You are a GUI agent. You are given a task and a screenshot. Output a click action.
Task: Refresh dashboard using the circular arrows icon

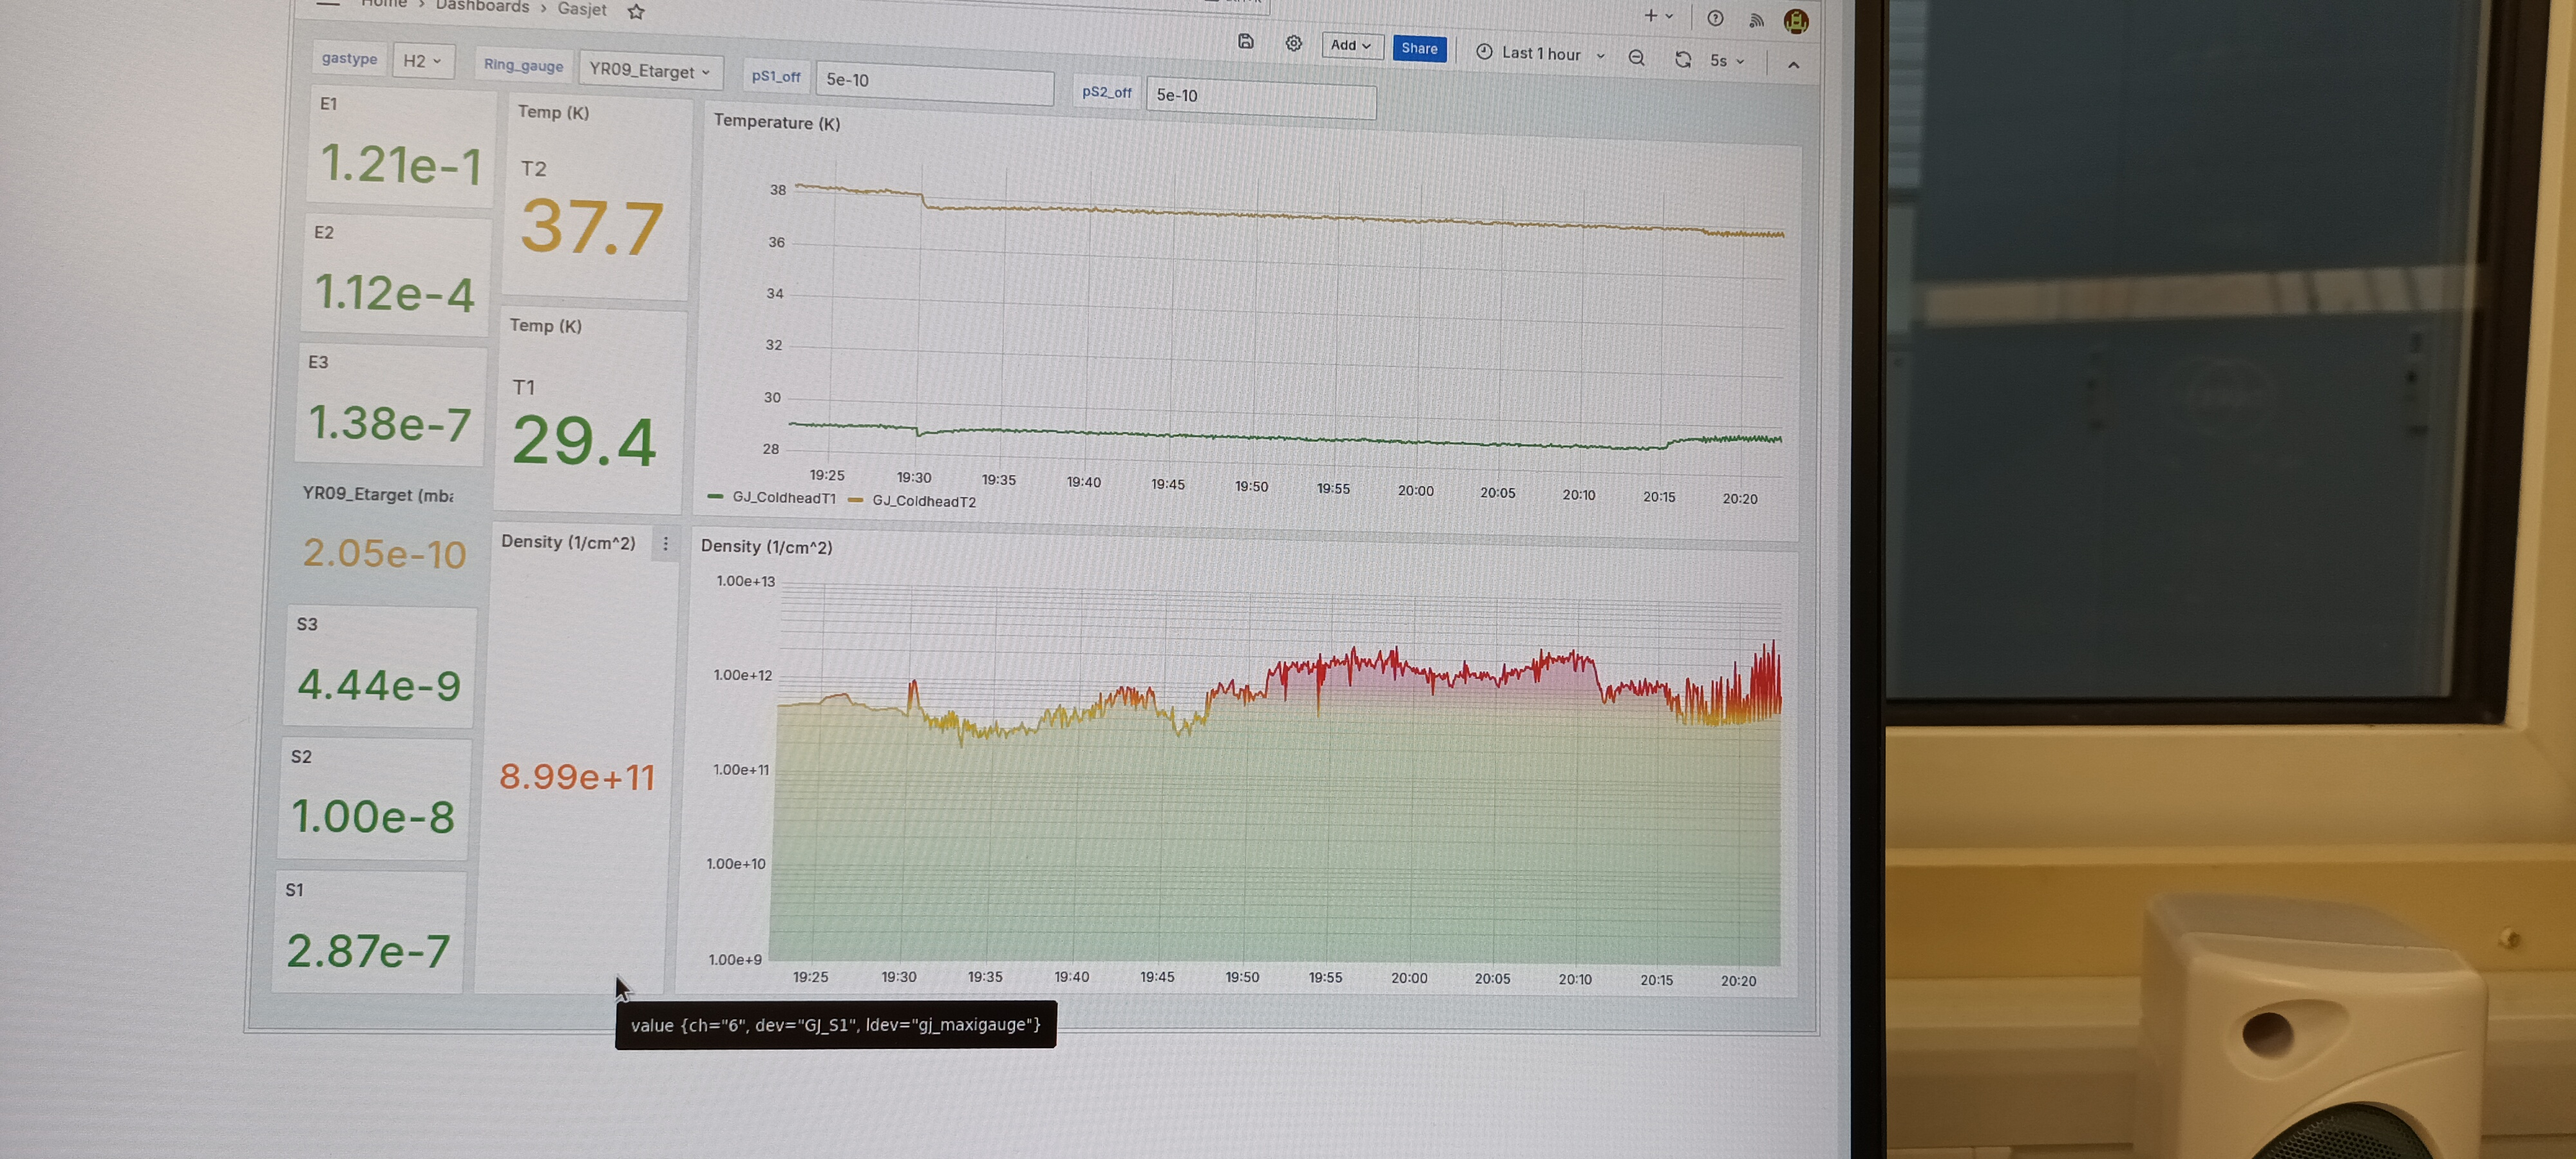(1683, 60)
